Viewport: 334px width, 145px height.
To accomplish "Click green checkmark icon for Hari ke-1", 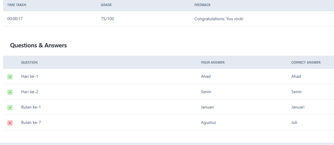I will [x=10, y=77].
